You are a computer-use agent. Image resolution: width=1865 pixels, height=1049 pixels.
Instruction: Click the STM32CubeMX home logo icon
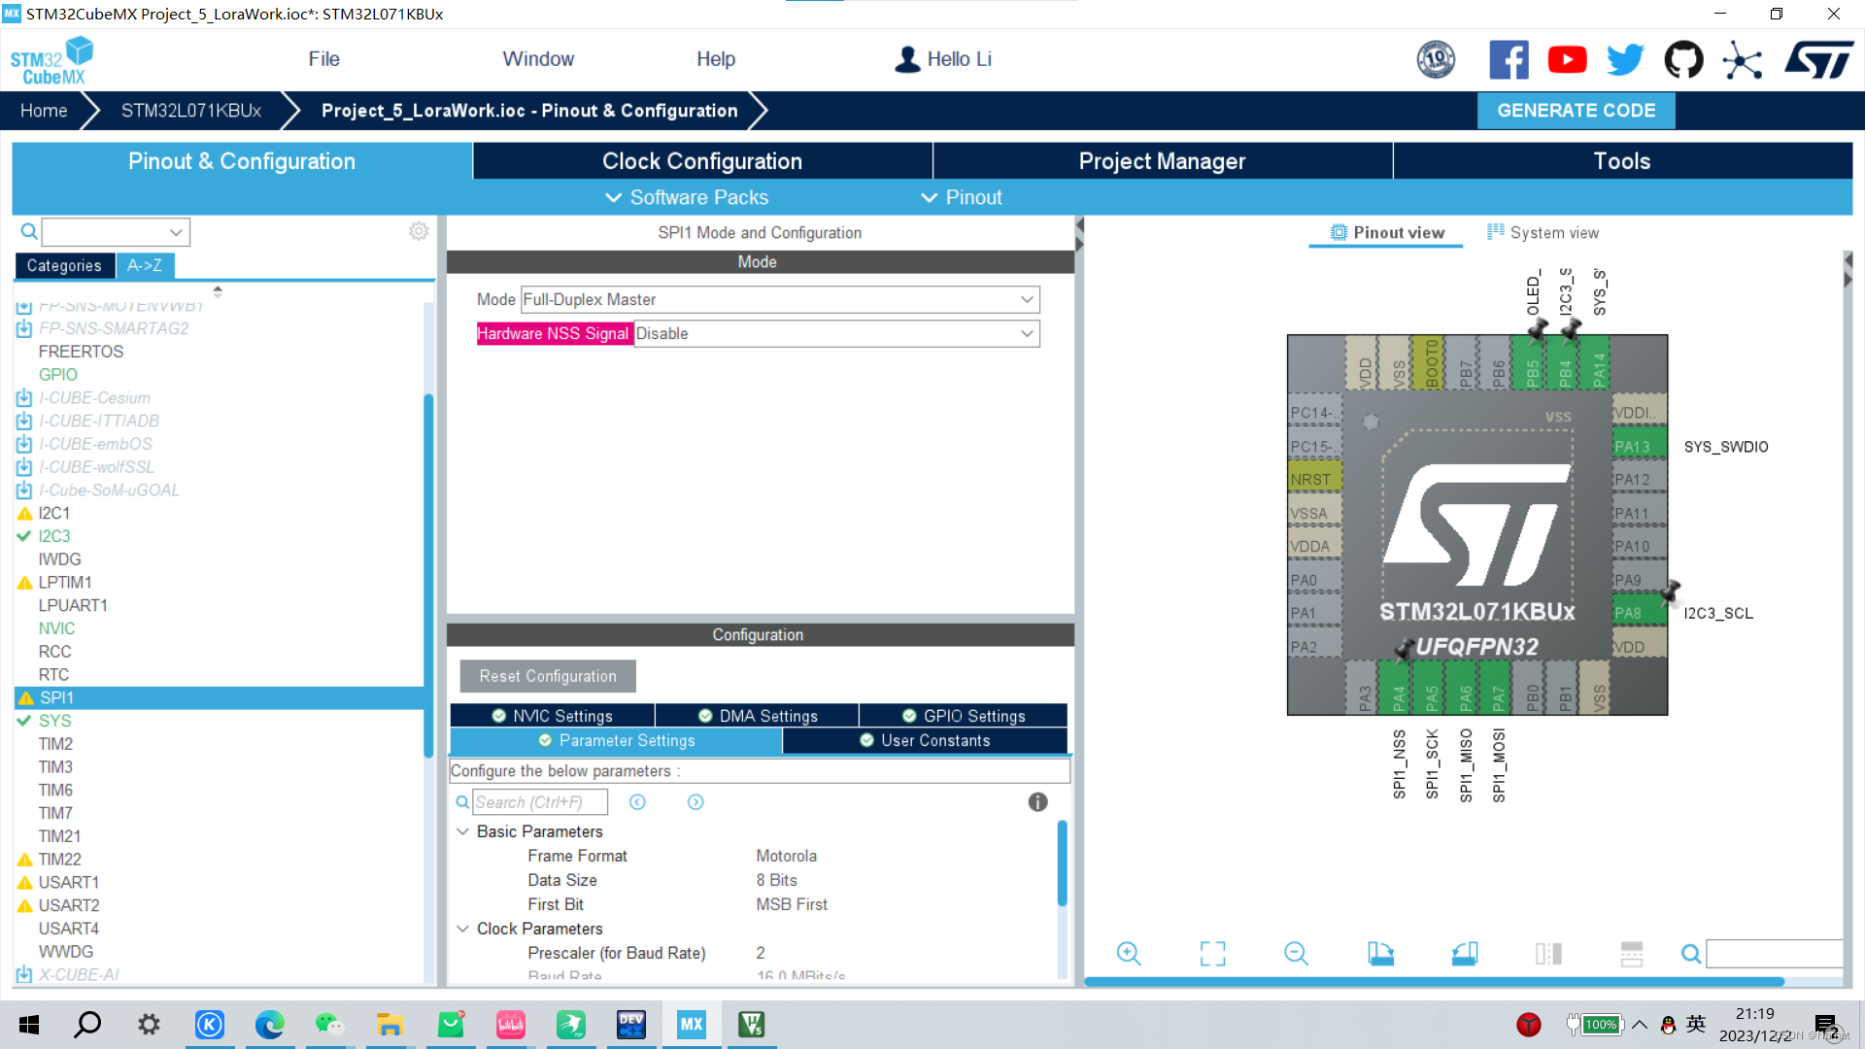click(x=53, y=60)
